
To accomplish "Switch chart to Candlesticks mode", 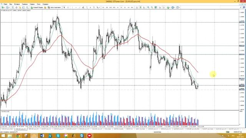I will coord(141,7).
